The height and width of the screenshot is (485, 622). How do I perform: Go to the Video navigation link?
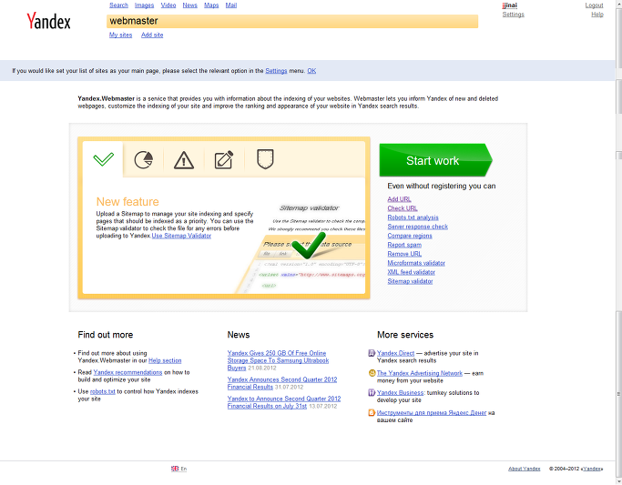pos(168,5)
